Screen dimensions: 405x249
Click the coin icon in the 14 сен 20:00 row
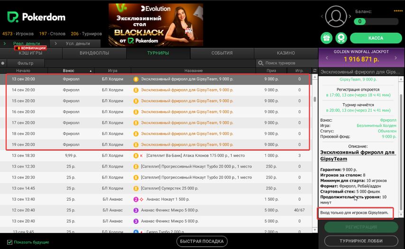click(x=136, y=90)
